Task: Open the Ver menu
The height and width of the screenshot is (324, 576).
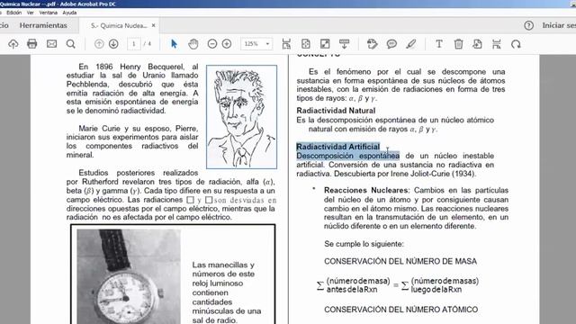Action: click(30, 13)
